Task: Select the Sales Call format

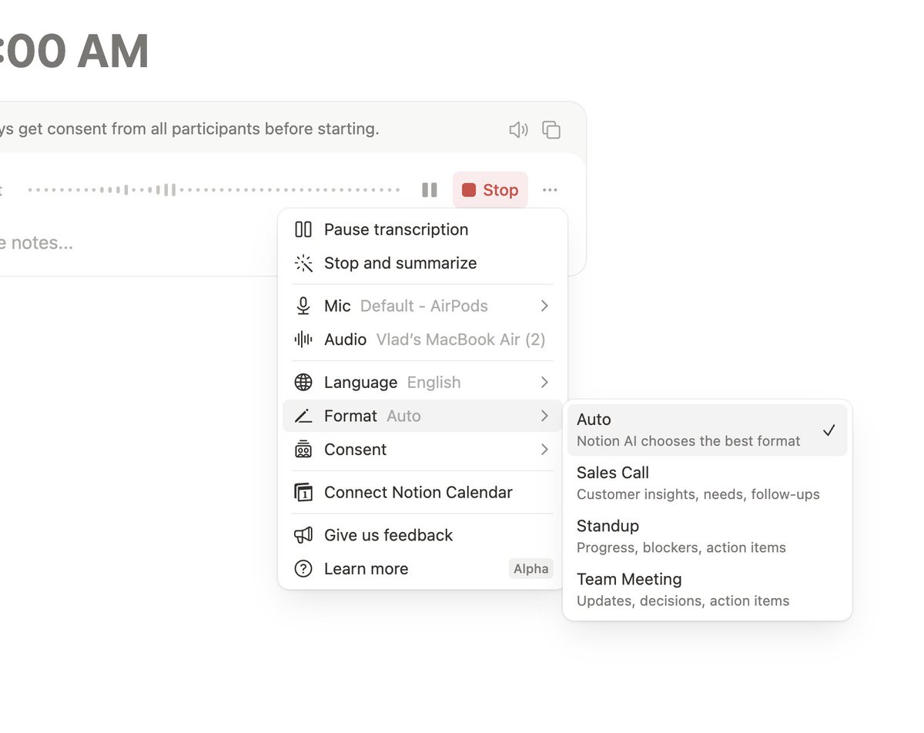Action: pos(707,483)
